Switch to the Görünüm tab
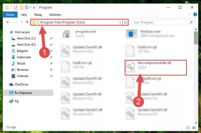The image size is (201, 133). pyautogui.click(x=55, y=15)
